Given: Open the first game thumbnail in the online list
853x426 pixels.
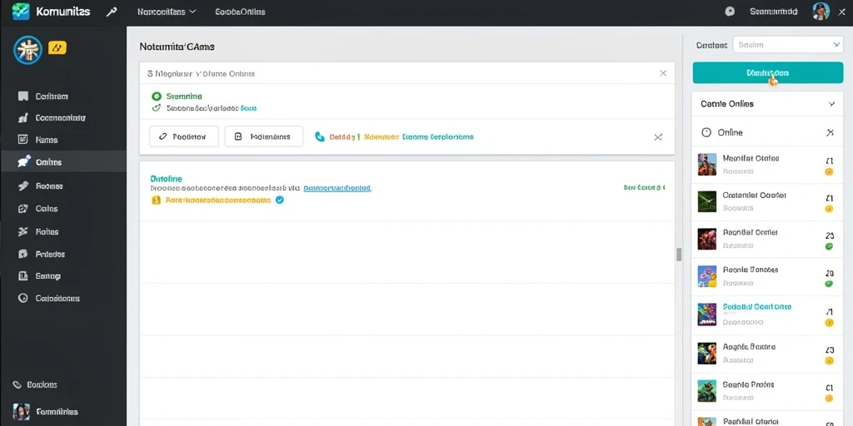Looking at the screenshot, I should click(707, 164).
